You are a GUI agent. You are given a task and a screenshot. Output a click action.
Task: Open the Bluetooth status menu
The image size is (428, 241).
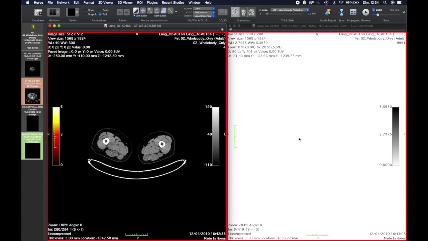point(334,2)
